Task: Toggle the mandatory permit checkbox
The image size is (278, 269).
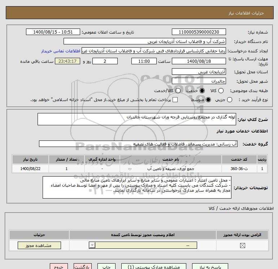Action: (x=242, y=246)
